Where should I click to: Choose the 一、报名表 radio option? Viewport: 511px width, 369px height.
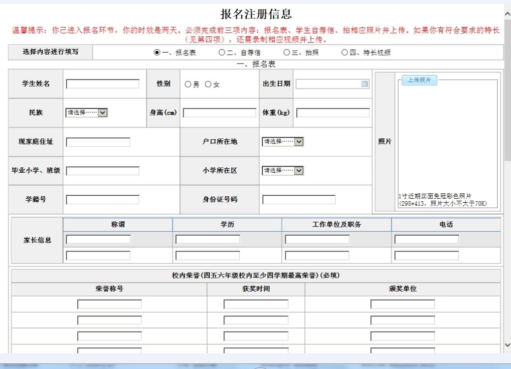(157, 53)
